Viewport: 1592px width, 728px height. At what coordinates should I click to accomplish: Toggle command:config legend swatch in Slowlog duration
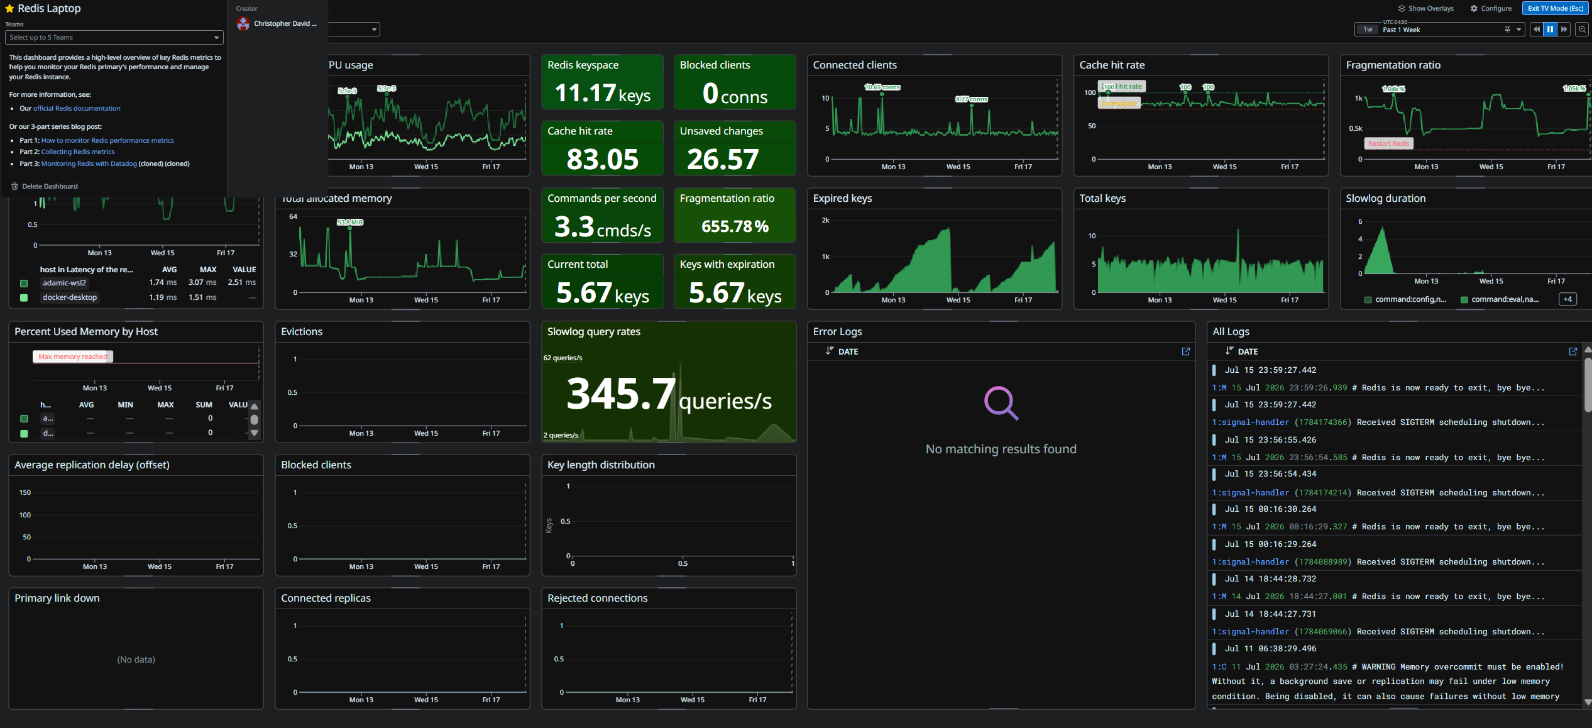[1368, 300]
